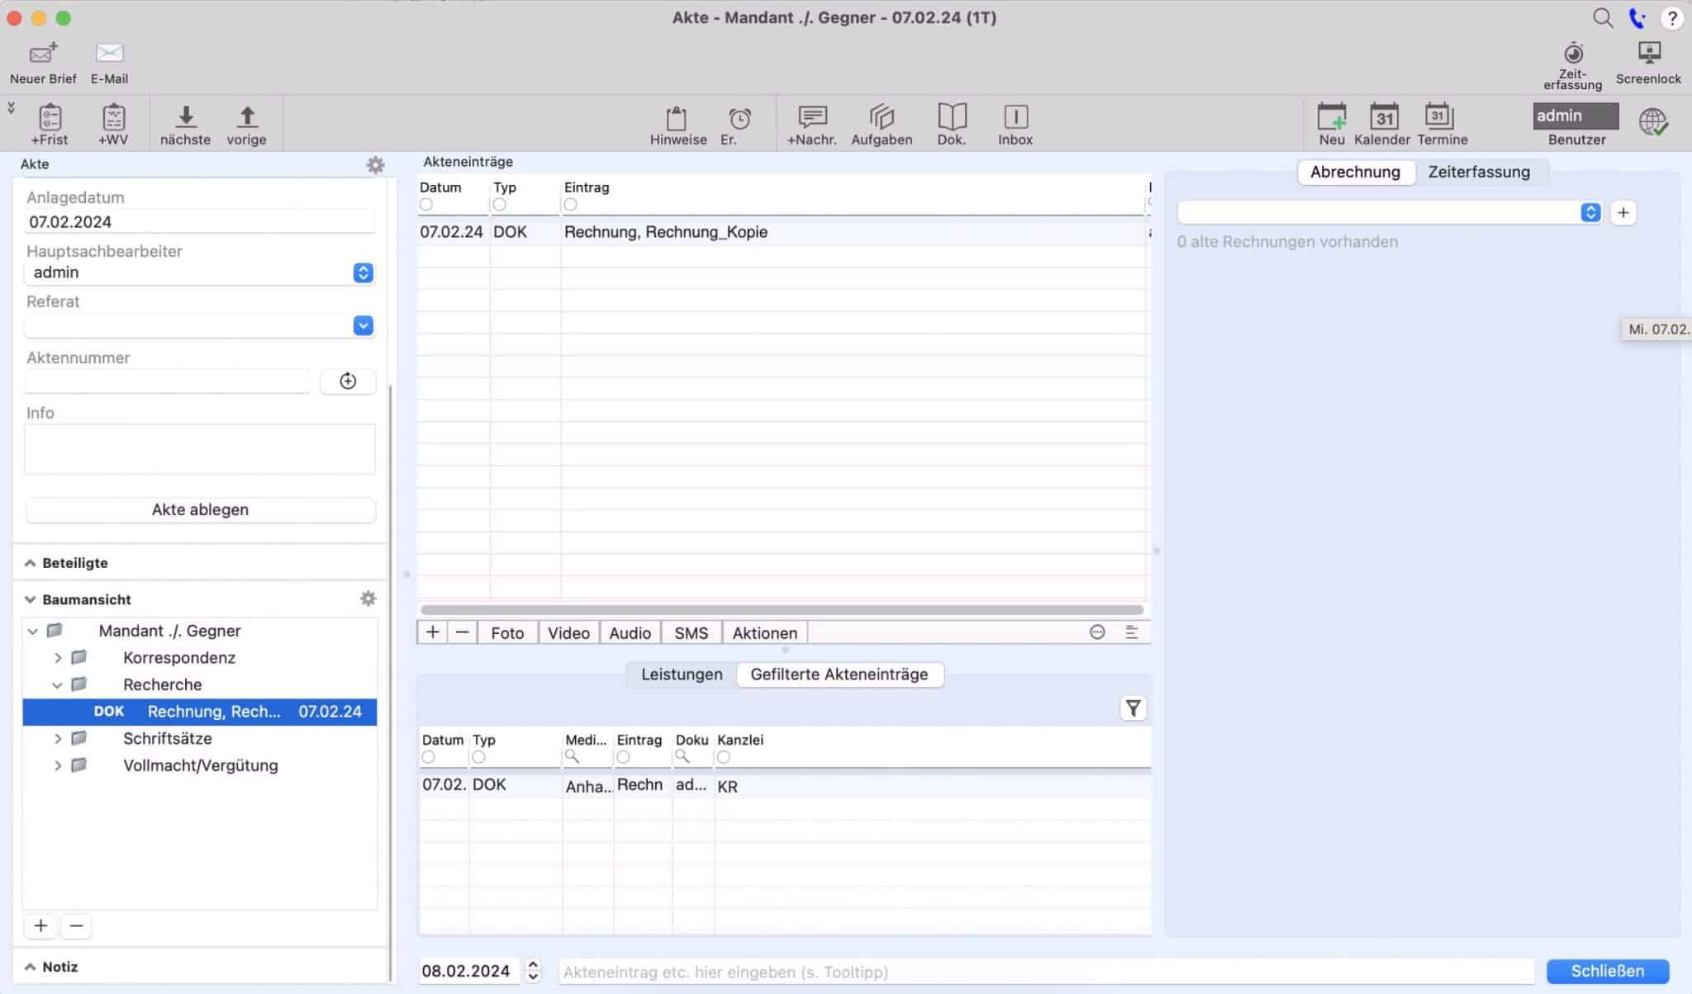Switch to the Leistungen tab
1692x994 pixels.
click(x=682, y=674)
